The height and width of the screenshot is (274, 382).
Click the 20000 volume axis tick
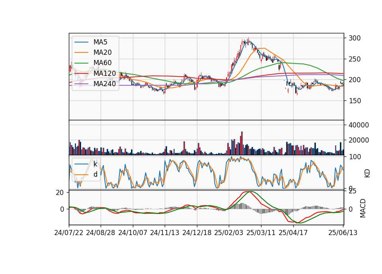(x=359, y=140)
